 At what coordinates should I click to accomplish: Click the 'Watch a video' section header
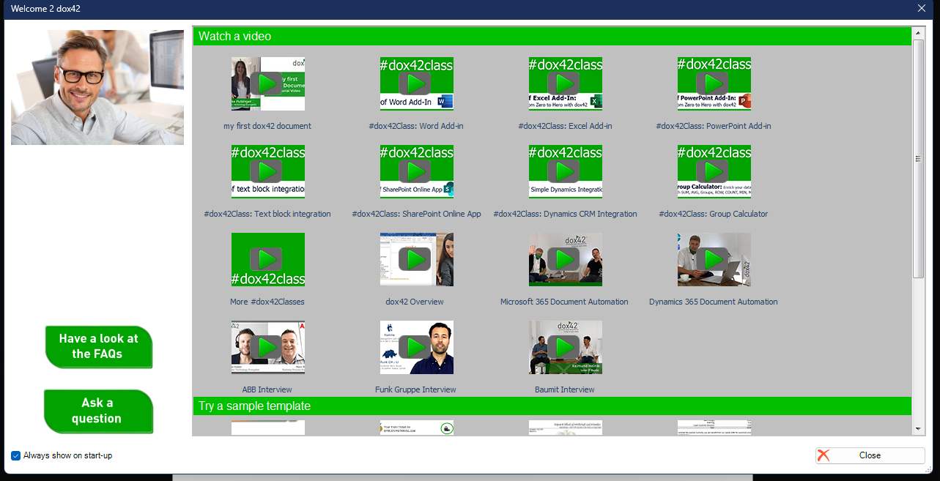pos(552,36)
